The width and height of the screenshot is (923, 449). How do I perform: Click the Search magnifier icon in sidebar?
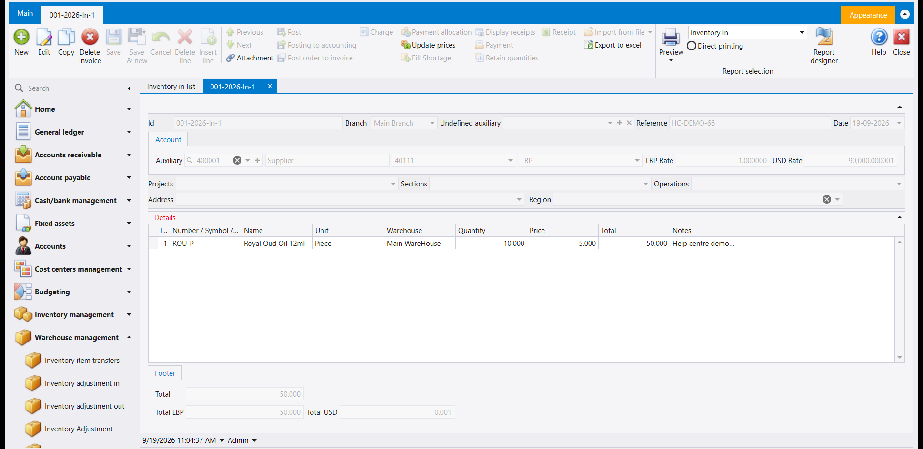pos(19,88)
